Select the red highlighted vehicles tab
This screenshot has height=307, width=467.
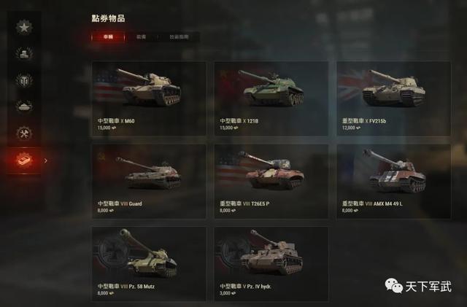[x=108, y=37]
